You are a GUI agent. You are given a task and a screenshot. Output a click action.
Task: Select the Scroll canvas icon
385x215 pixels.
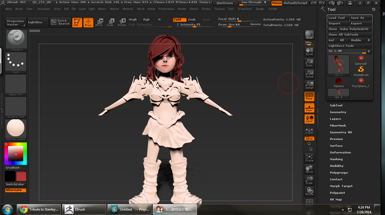coord(309,51)
